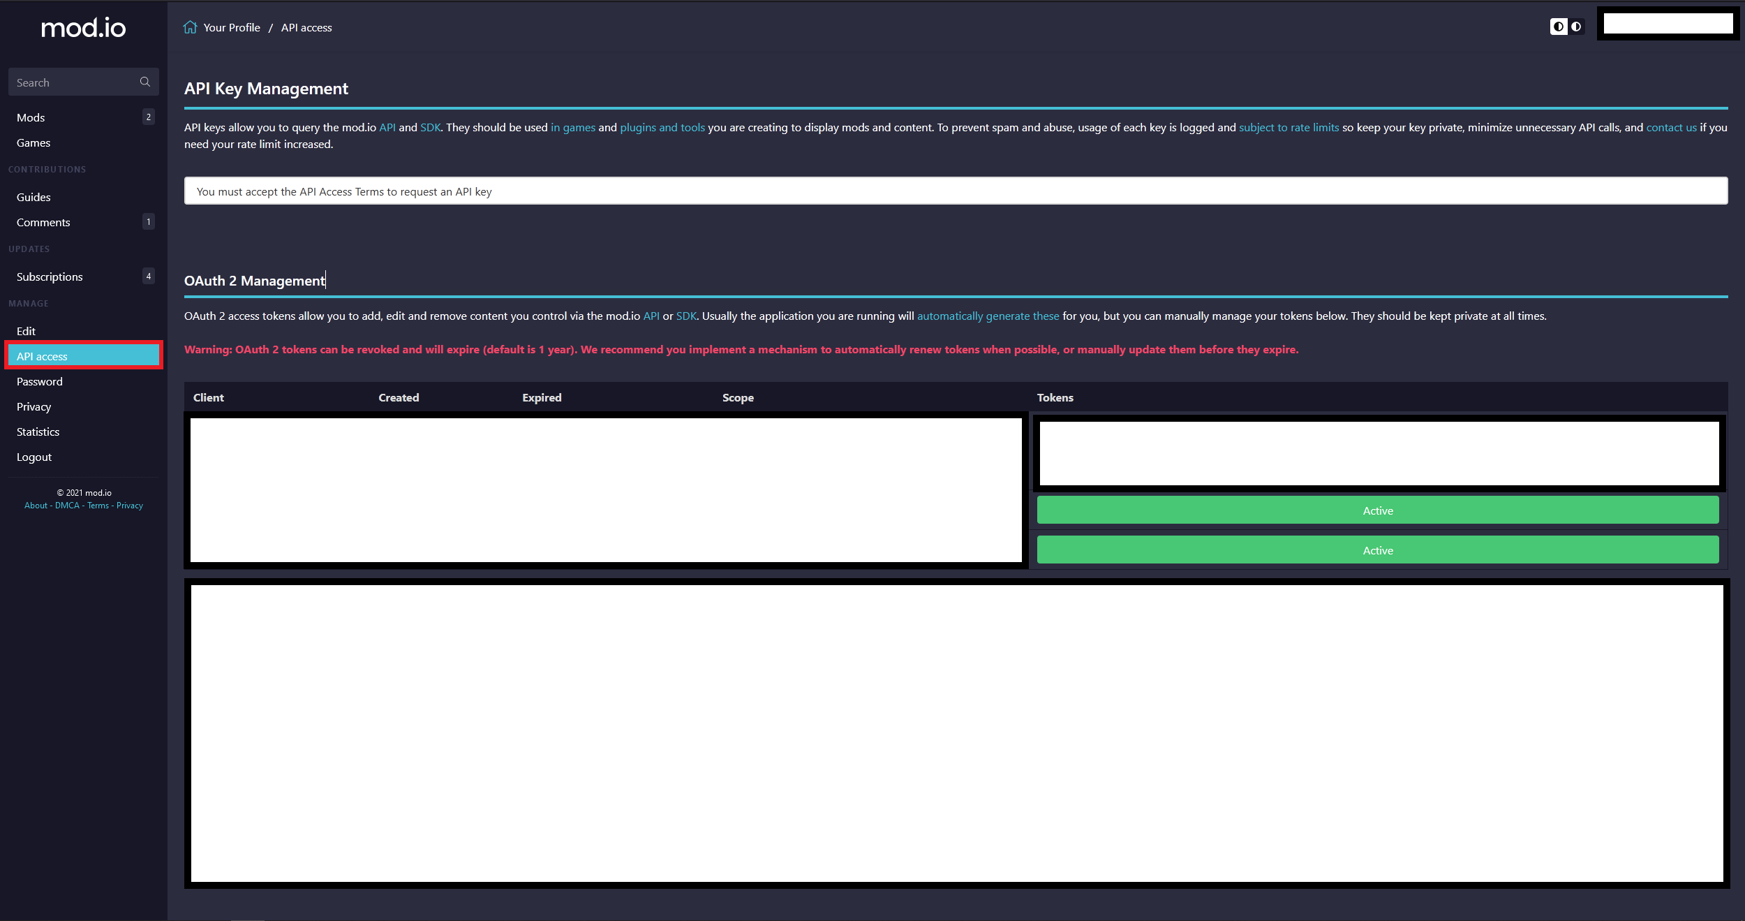Viewport: 1745px width, 921px height.
Task: Switch to the light theme toggle icon
Action: (x=1558, y=27)
